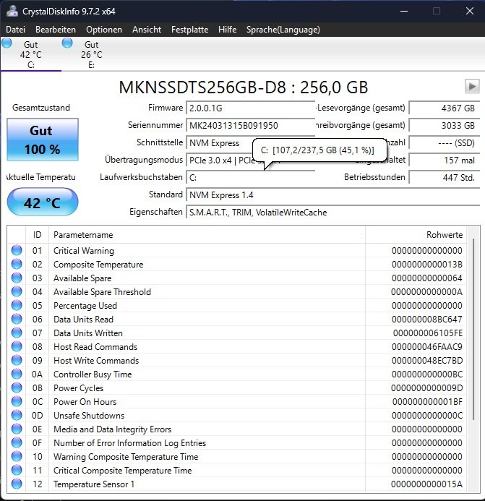This screenshot has height=501, width=485.
Task: Click the status icon for Unsafe Shutdowns
Action: pos(17,415)
